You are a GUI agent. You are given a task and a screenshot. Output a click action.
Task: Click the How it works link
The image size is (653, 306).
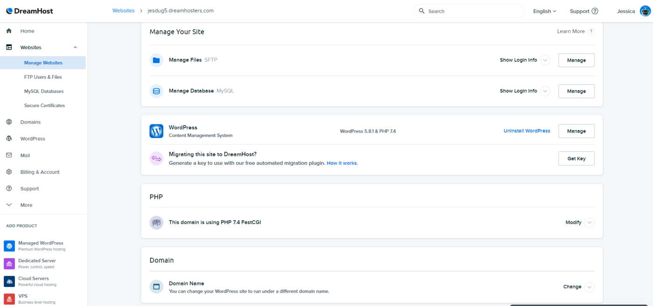(x=342, y=163)
